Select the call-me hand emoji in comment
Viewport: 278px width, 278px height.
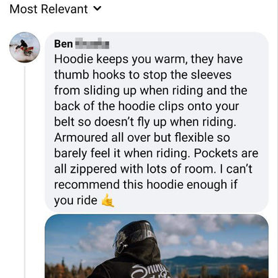point(108,200)
